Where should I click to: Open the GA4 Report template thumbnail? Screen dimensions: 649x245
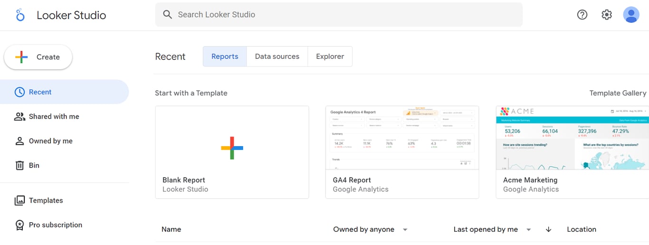(x=402, y=138)
